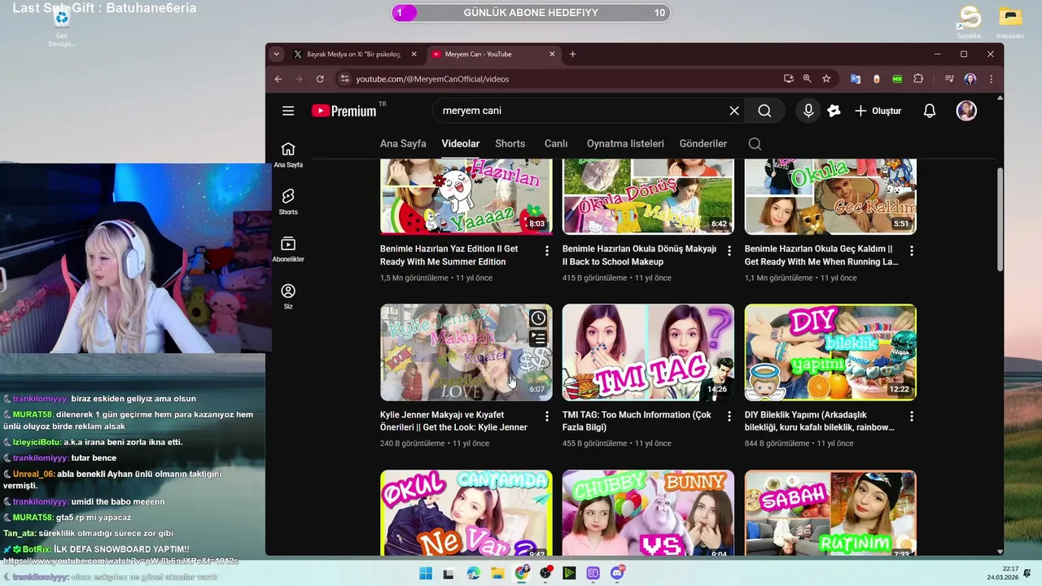This screenshot has height=586, width=1042.
Task: Play the DIY bileklik yapımı thumbnail
Action: pos(830,352)
